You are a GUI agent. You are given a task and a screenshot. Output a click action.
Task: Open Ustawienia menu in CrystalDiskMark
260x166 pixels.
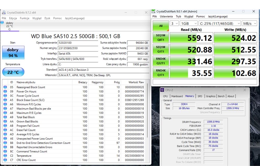point(166,16)
